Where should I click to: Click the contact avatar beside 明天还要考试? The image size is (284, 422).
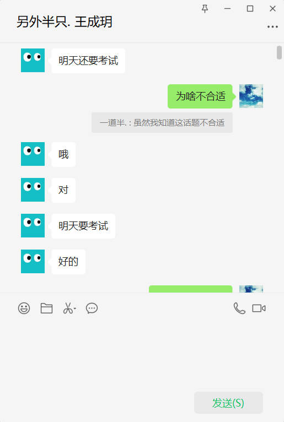pos(33,60)
